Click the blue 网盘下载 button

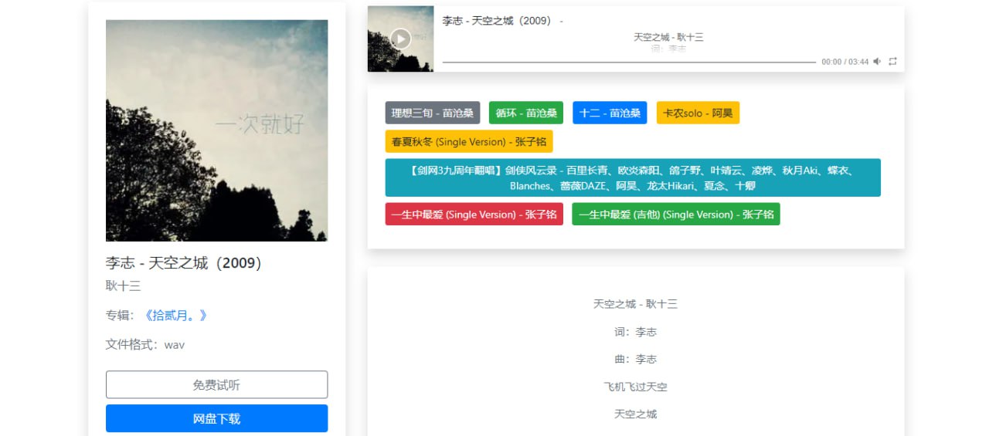[x=216, y=418]
